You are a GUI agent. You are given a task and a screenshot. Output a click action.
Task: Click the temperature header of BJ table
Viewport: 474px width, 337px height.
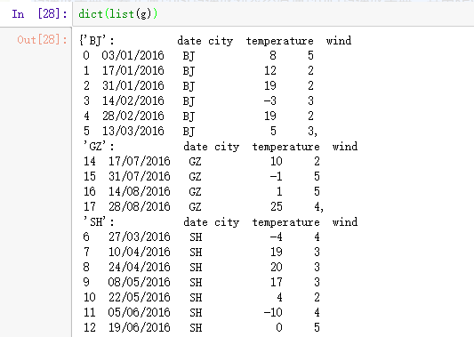click(x=279, y=41)
